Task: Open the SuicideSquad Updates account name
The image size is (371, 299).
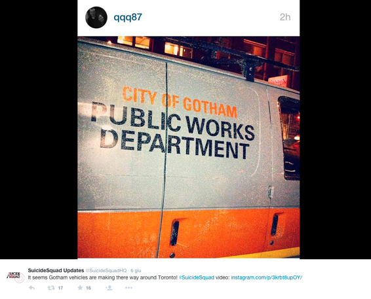Action: pyautogui.click(x=56, y=270)
